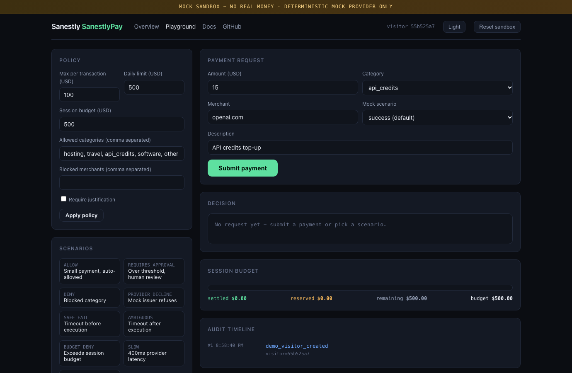
Task: Focus the Max per transaction field
Action: 90,95
